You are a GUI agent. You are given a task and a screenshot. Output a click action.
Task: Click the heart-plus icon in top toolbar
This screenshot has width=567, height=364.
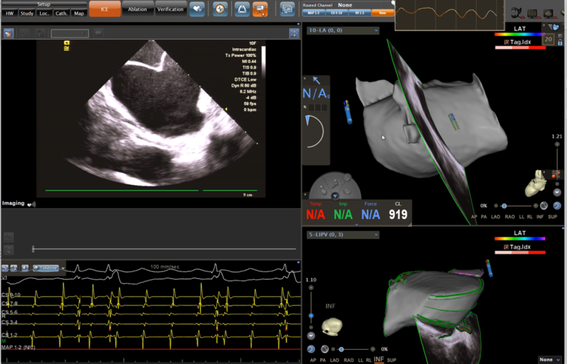197,9
